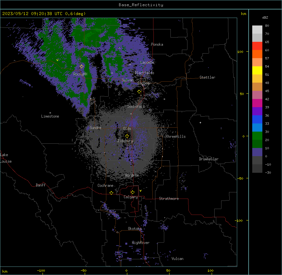This screenshot has height=275, width=282.
Task: Click the -100 tick on the right axis
Action: [239, 220]
